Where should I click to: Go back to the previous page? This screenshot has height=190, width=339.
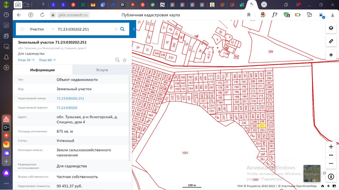pyautogui.click(x=19, y=15)
